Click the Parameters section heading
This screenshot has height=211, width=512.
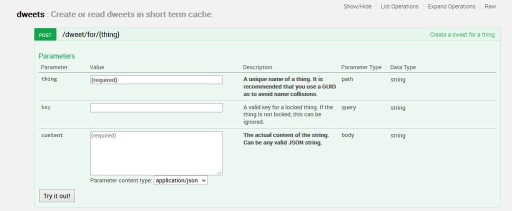[56, 56]
